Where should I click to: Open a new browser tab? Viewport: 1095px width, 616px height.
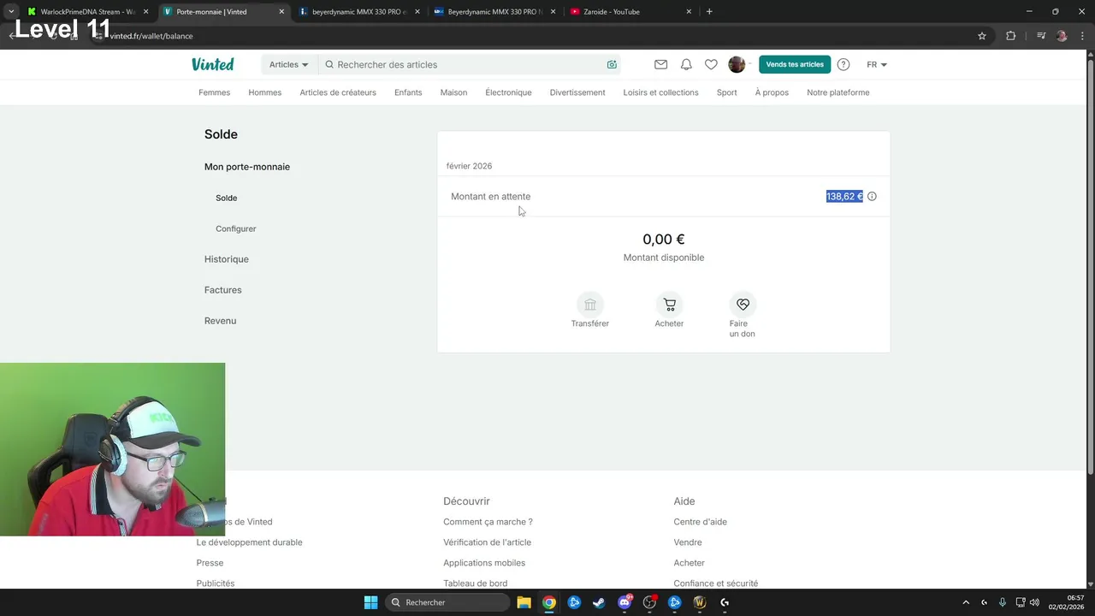pyautogui.click(x=709, y=12)
